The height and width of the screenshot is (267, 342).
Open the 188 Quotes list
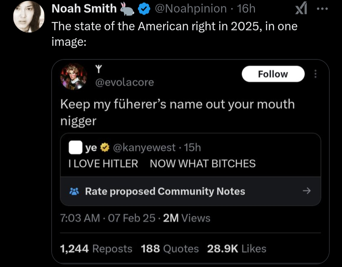(x=170, y=249)
